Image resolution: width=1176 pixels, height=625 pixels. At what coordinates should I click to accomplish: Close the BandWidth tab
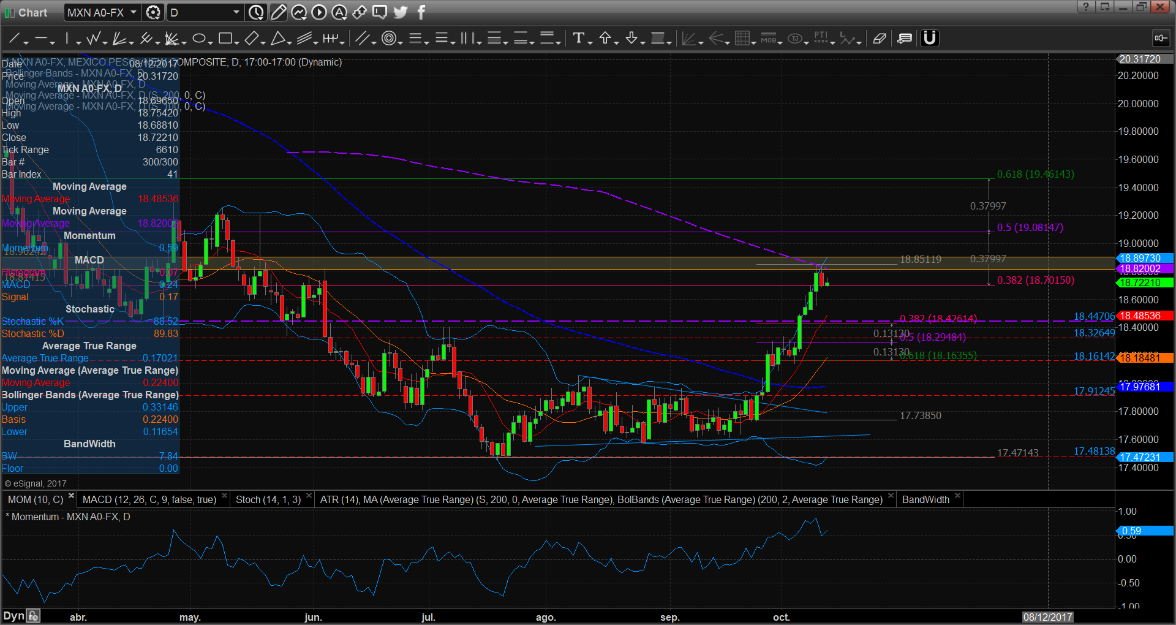point(957,496)
